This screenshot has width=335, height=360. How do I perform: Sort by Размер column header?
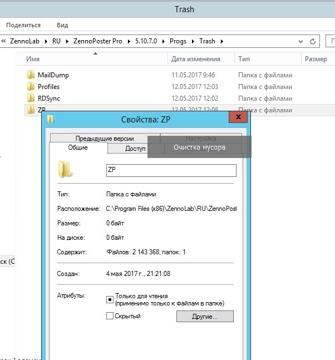(x=316, y=59)
